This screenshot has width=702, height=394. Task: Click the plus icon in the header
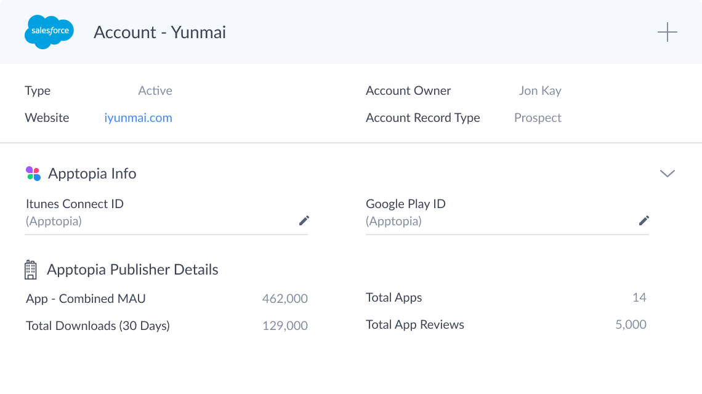click(668, 32)
